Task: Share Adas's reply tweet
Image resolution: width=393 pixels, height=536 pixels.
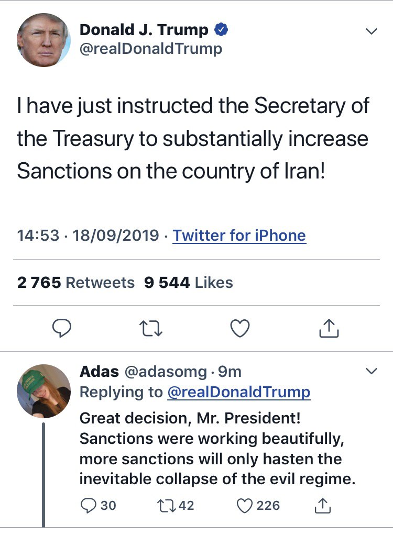Action: click(x=322, y=505)
